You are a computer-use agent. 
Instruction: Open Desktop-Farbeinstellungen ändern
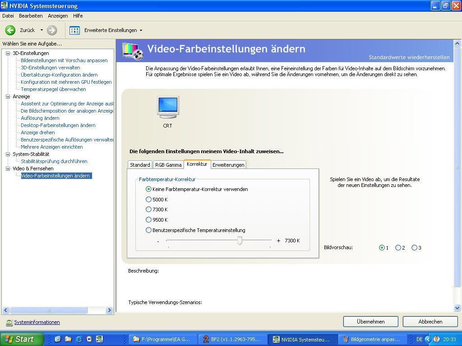(58, 125)
